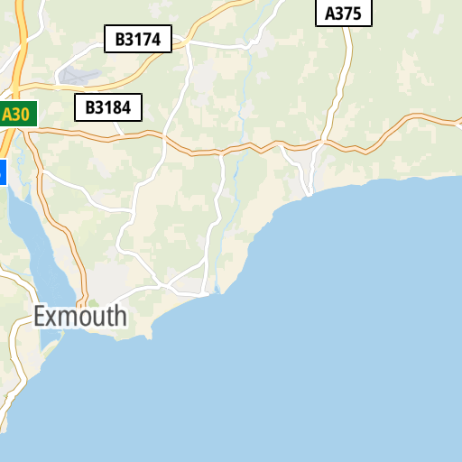
Task: Click the blue motorway shield at left edge
Action: [x=3, y=172]
